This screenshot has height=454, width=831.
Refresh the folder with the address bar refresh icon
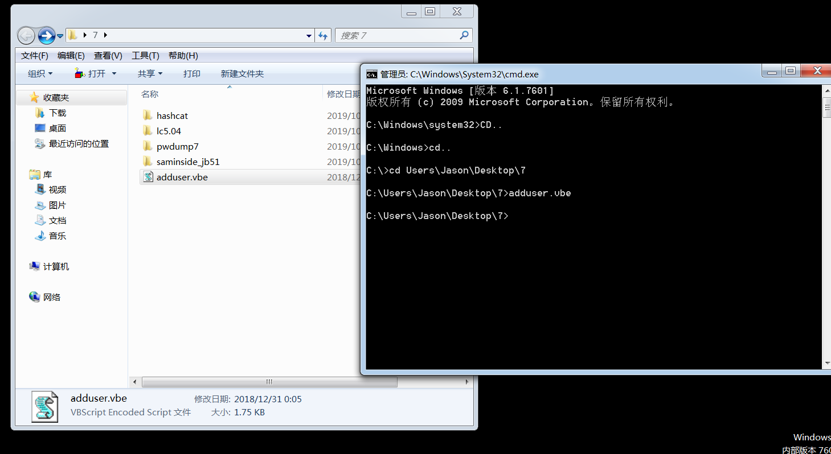point(323,35)
